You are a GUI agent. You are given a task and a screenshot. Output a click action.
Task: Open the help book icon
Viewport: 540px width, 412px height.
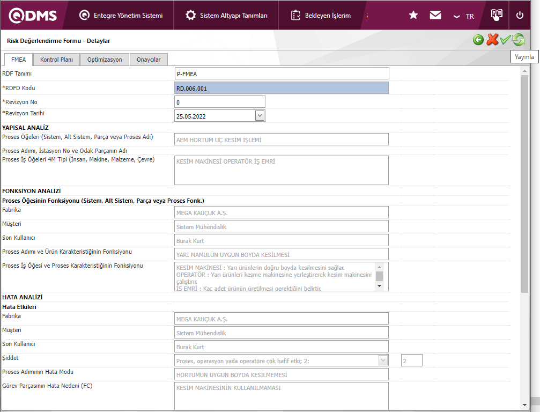pyautogui.click(x=497, y=15)
